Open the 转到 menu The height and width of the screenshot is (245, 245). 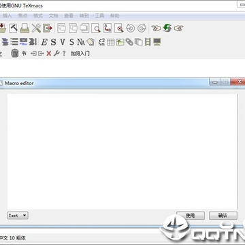coord(84,16)
